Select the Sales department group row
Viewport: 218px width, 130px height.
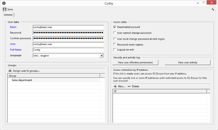click(x=54, y=80)
